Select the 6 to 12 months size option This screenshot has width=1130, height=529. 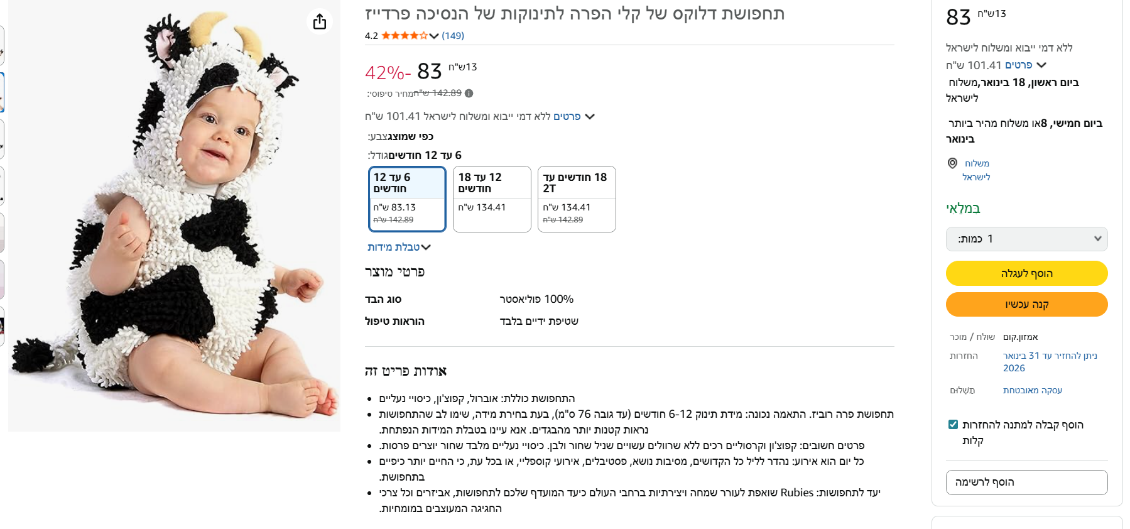pyautogui.click(x=407, y=199)
